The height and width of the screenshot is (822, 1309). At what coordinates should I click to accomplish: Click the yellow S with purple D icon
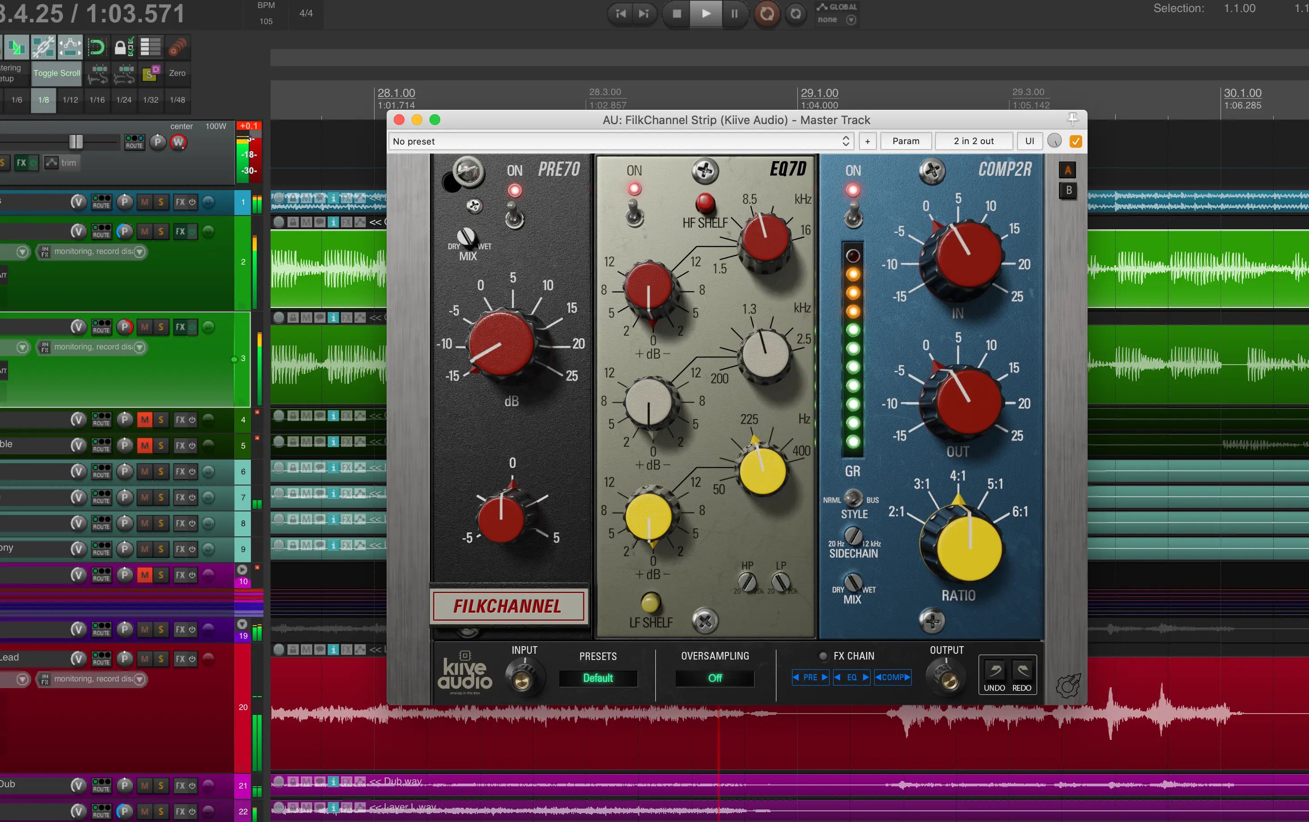coord(150,73)
